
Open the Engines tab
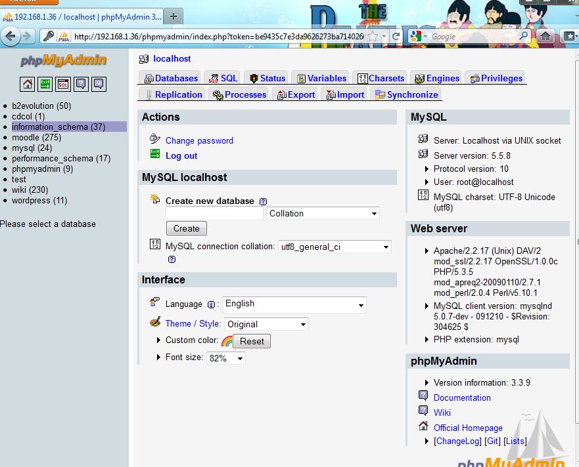pyautogui.click(x=436, y=78)
